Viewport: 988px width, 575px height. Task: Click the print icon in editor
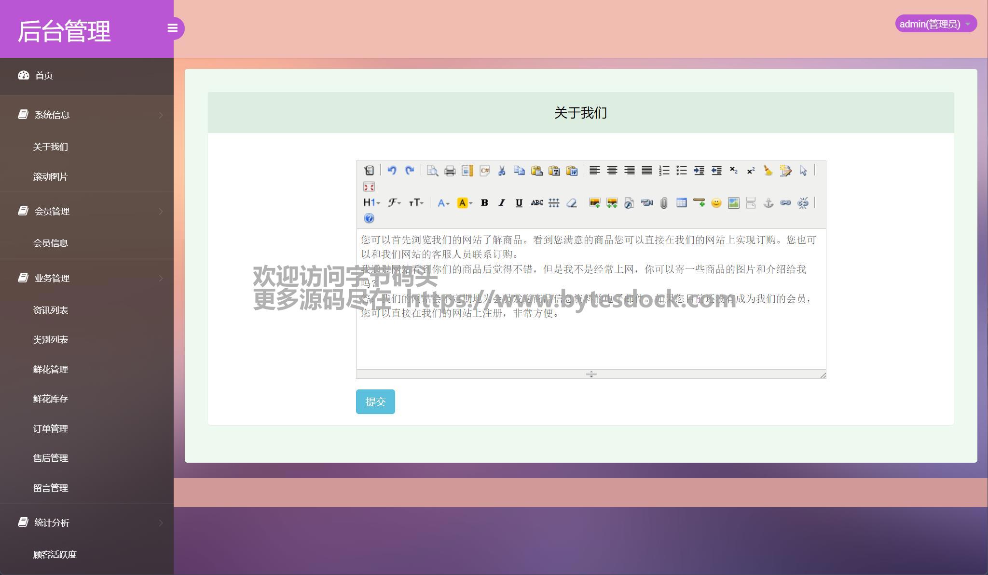(x=450, y=171)
